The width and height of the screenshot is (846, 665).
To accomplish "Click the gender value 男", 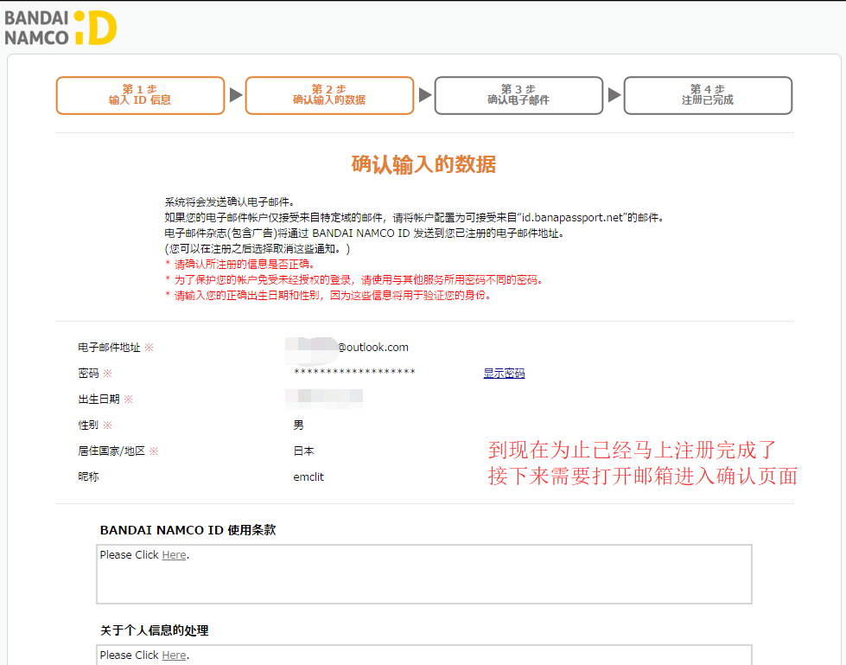I will [298, 425].
